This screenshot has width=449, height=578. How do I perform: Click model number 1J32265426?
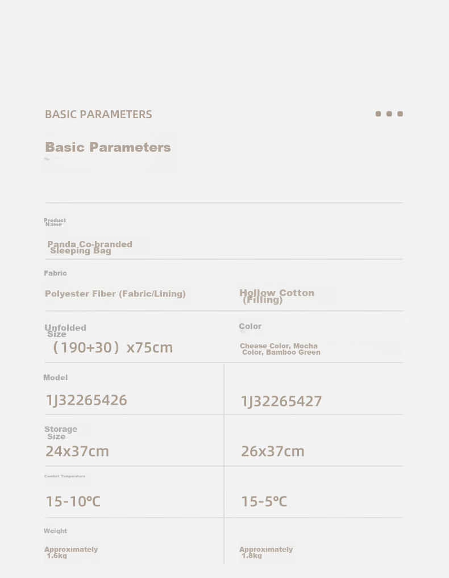[86, 400]
